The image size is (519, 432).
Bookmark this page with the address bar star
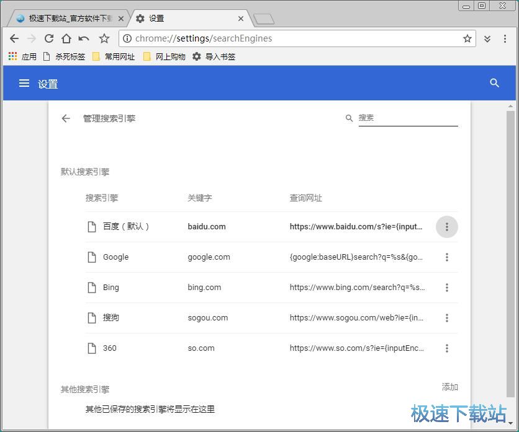point(467,38)
